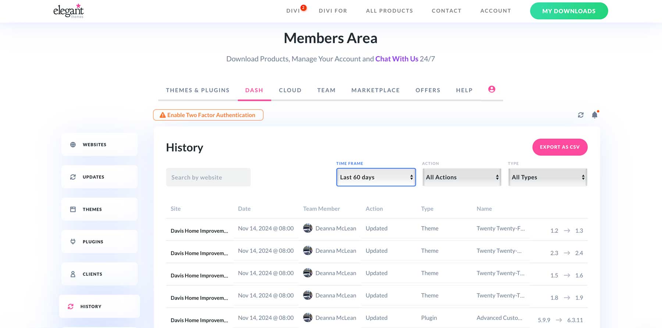Click the My Downloads button

[569, 11]
